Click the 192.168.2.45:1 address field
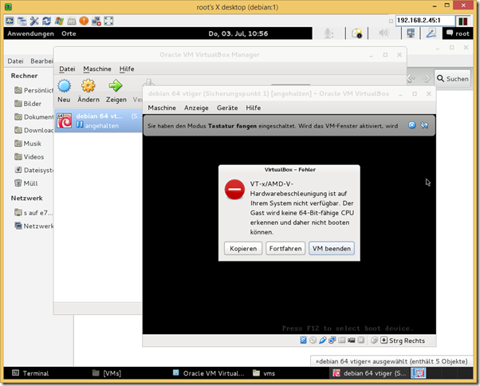The height and width of the screenshot is (386, 480). pos(425,21)
